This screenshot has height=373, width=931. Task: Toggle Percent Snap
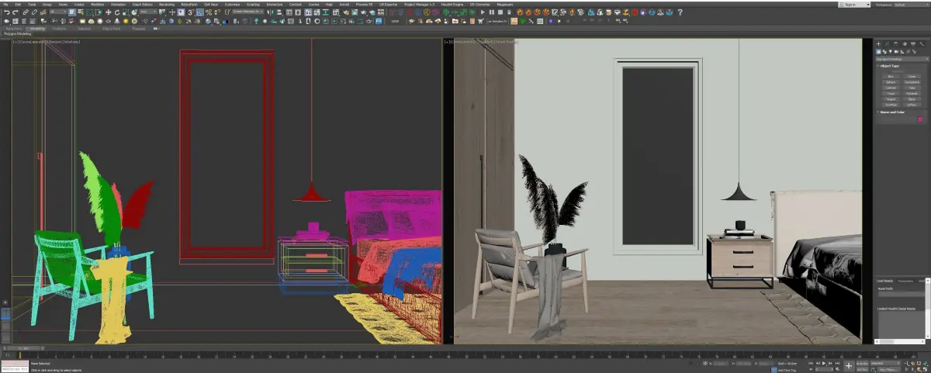(209, 12)
